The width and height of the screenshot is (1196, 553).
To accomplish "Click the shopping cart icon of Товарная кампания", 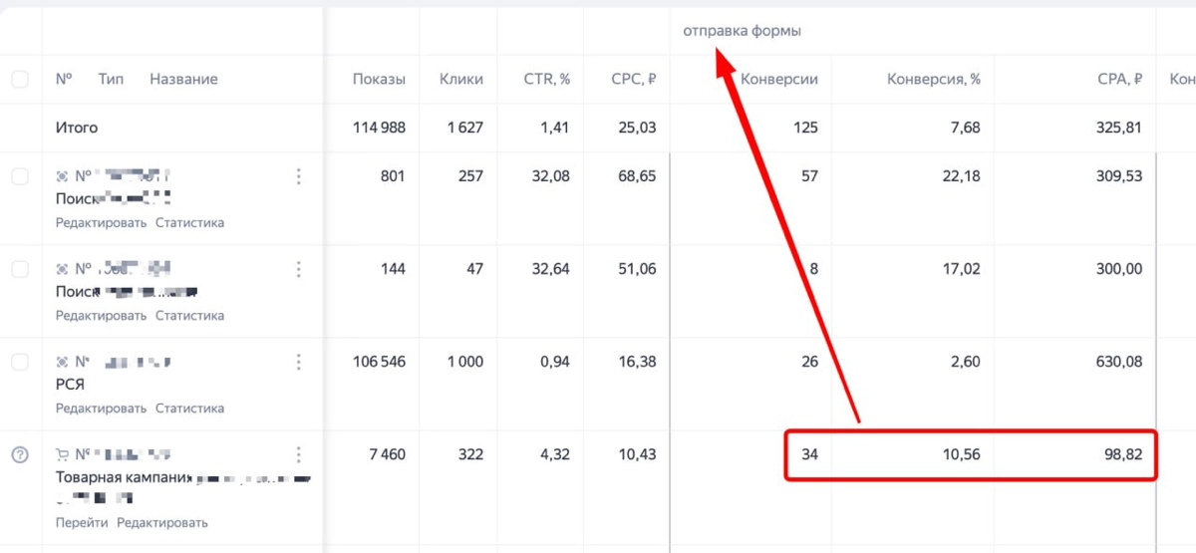I will click(63, 454).
